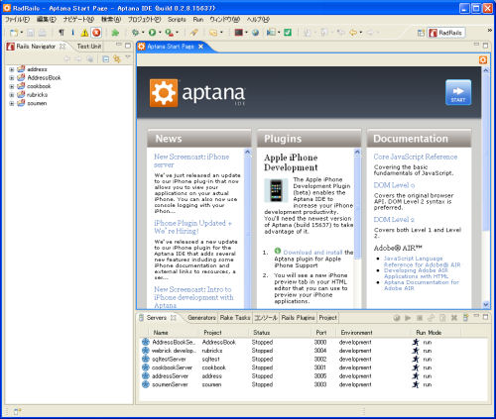Image resolution: width=496 pixels, height=419 pixels.
Task: Switch to the Rails Plugins tab
Action: (x=298, y=318)
